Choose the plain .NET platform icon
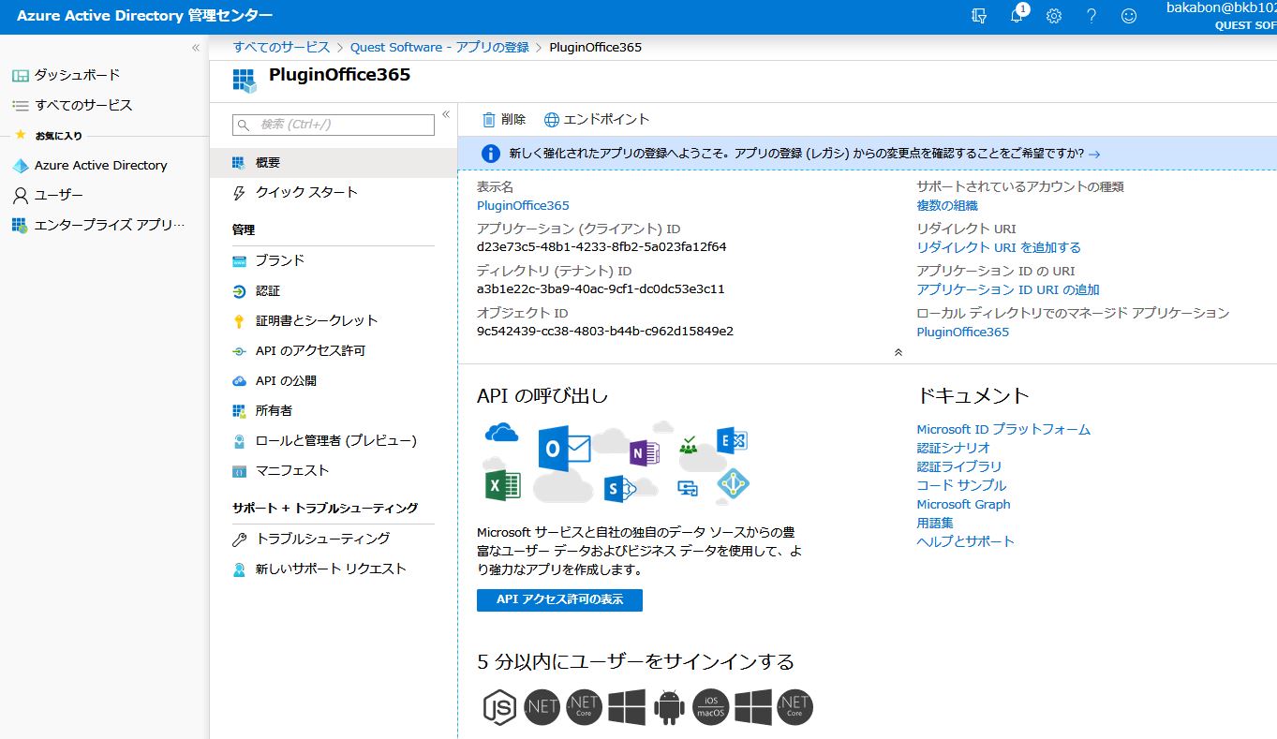Viewport: 1277px width, 739px height. [542, 707]
